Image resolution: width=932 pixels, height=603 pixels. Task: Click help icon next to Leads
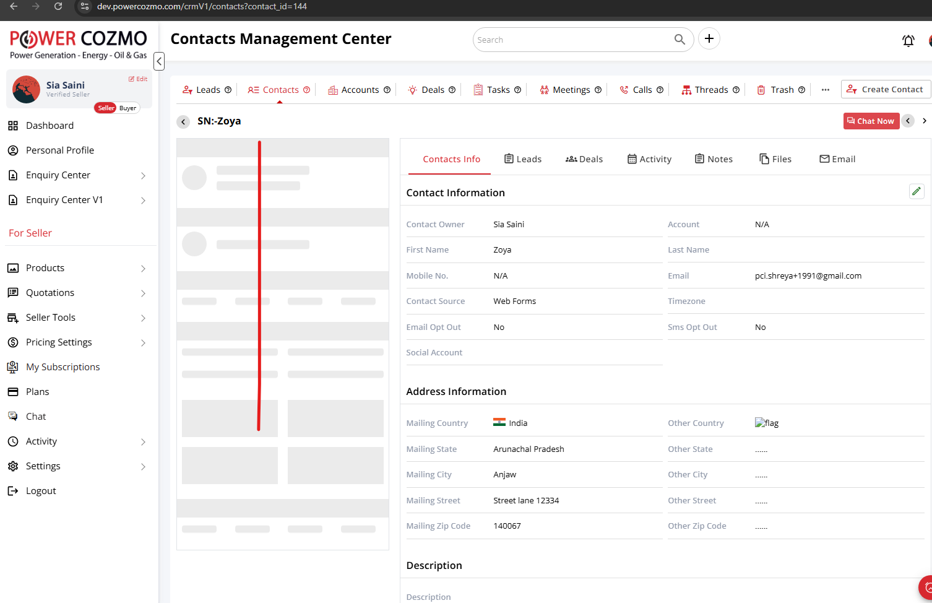point(228,90)
